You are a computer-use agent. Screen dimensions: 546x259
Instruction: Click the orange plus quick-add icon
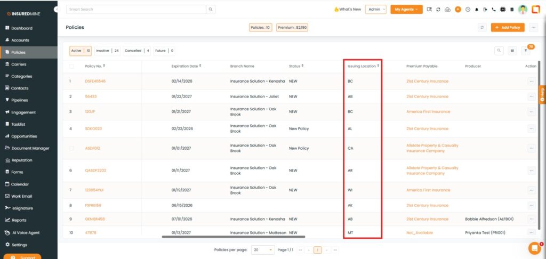click(x=457, y=10)
